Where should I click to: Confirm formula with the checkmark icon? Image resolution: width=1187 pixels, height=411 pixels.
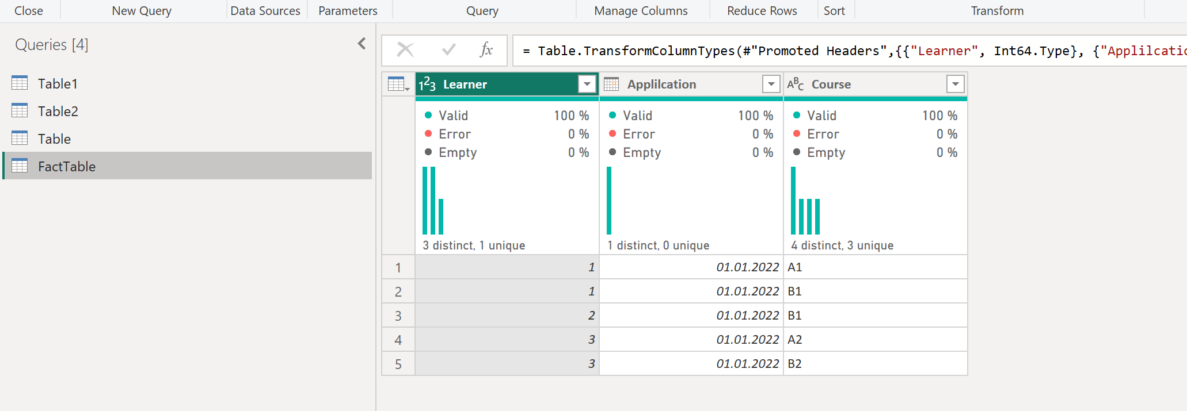tap(449, 50)
